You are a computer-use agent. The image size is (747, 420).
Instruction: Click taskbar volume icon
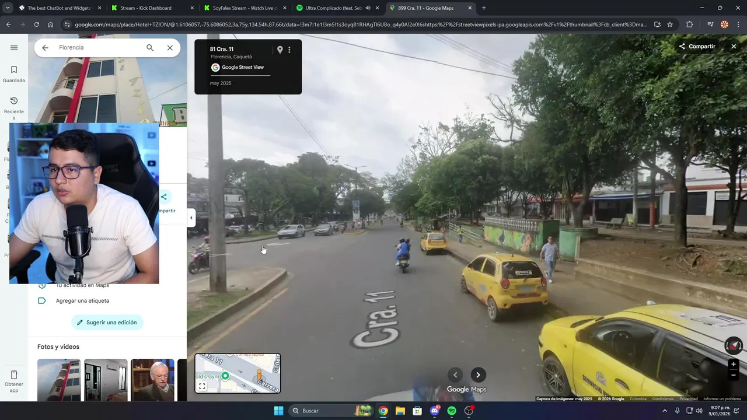[x=699, y=411]
